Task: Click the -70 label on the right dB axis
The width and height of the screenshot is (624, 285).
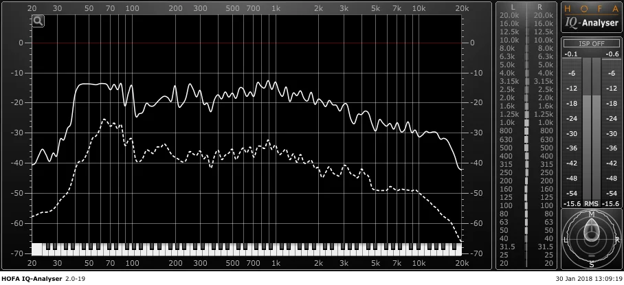Action: click(x=476, y=253)
